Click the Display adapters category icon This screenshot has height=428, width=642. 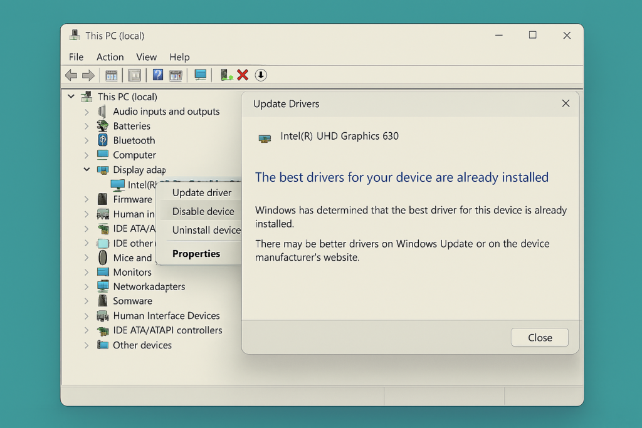[103, 170]
